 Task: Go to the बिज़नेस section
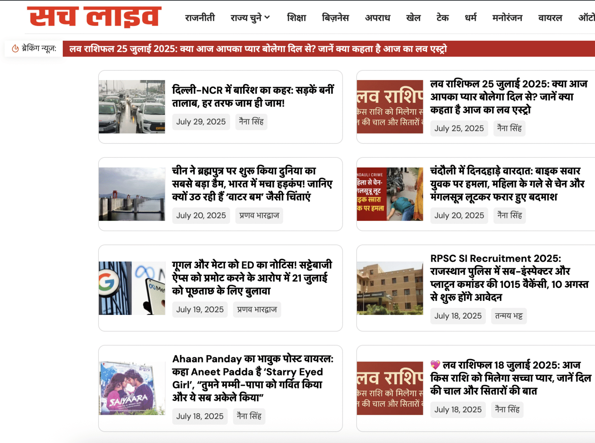click(x=335, y=18)
